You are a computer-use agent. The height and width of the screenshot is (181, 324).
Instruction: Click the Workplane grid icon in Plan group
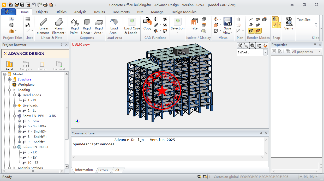click(238, 19)
